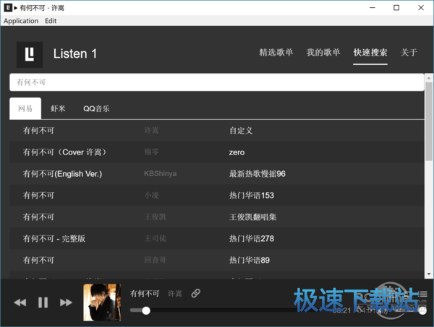
Task: Click the scrollbar down arrow
Action: (x=429, y=274)
